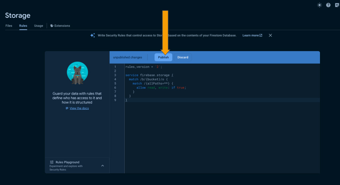Image resolution: width=340 pixels, height=185 pixels.
Task: Click line number 1 in the gutter
Action: pos(115,67)
